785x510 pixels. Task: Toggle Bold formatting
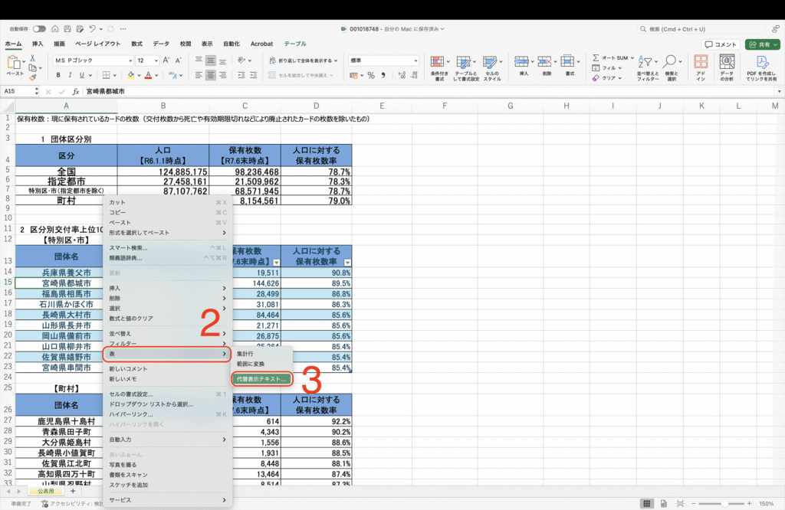point(58,75)
